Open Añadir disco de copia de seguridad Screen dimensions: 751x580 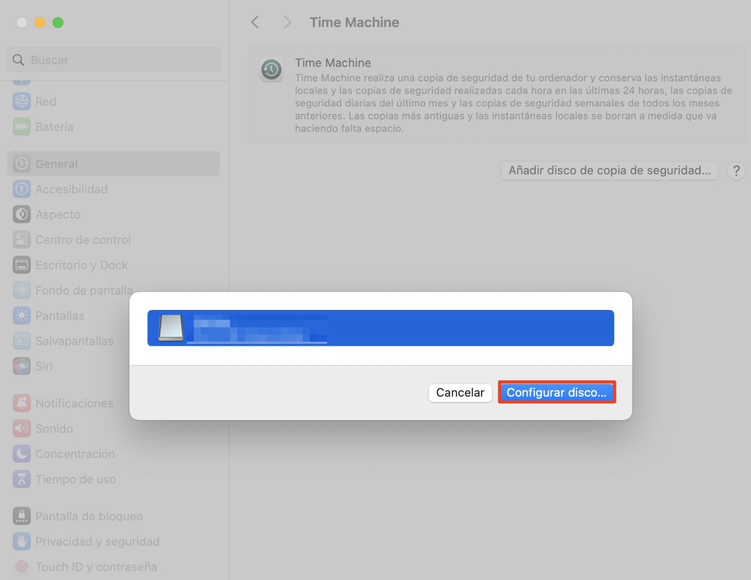click(x=609, y=171)
